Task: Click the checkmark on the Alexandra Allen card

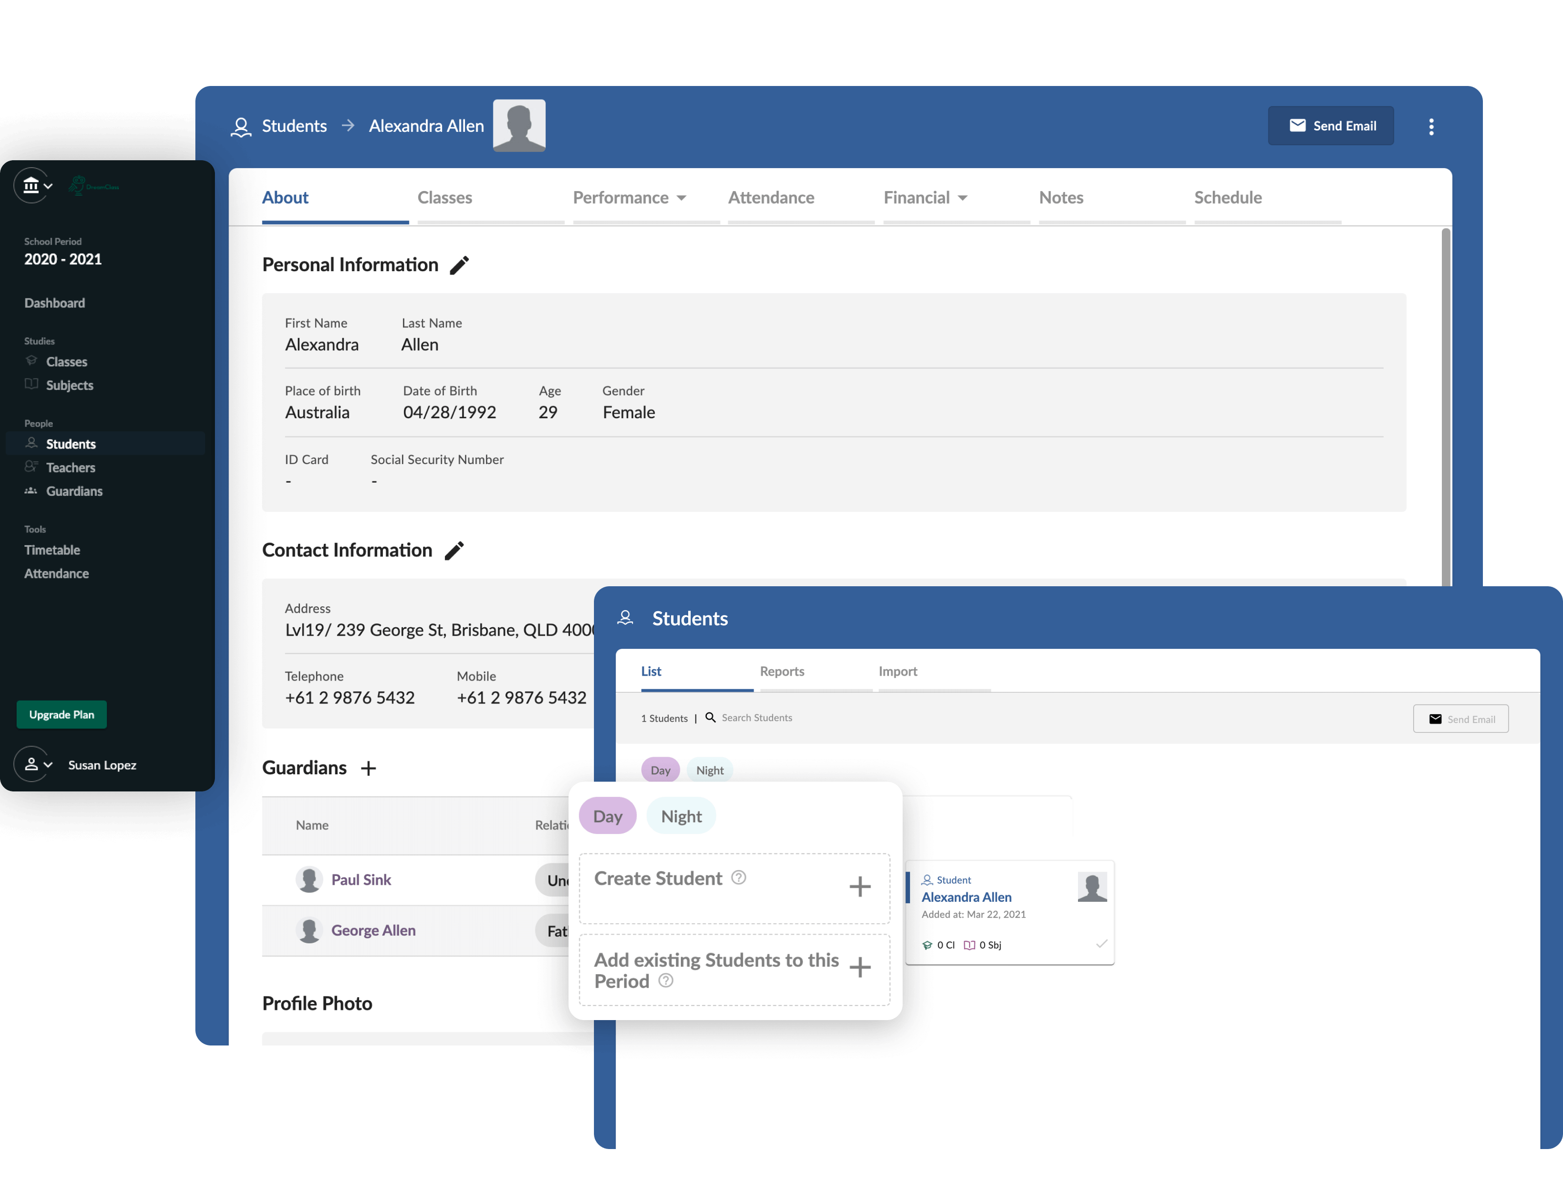Action: pos(1101,944)
